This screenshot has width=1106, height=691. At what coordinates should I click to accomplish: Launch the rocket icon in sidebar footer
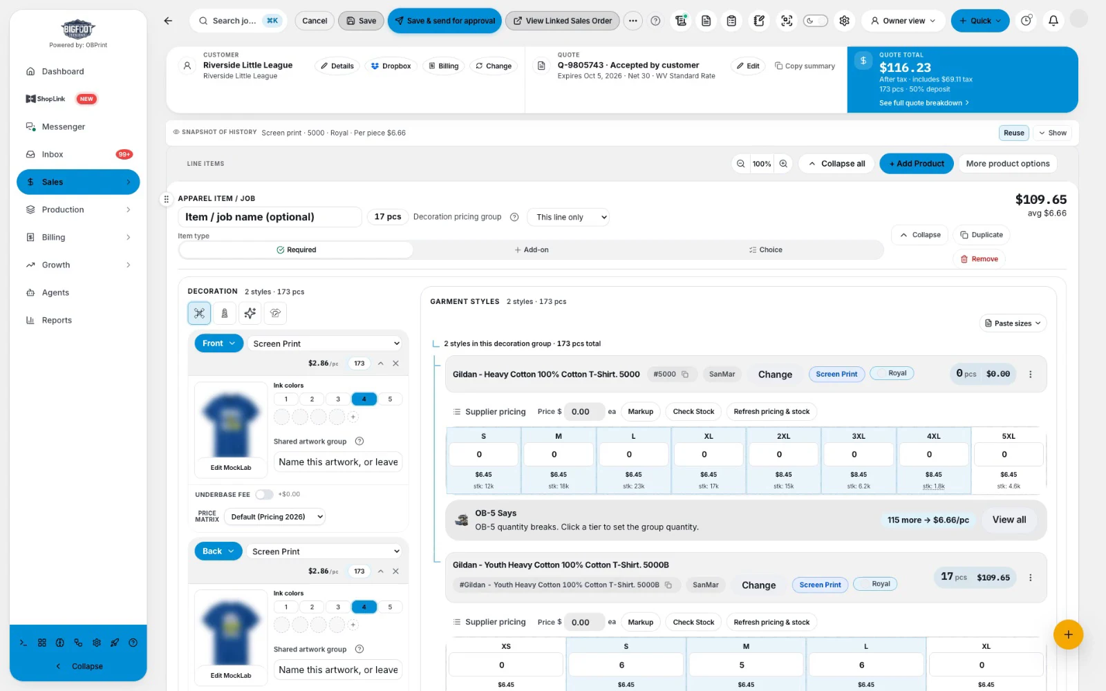pyautogui.click(x=115, y=643)
